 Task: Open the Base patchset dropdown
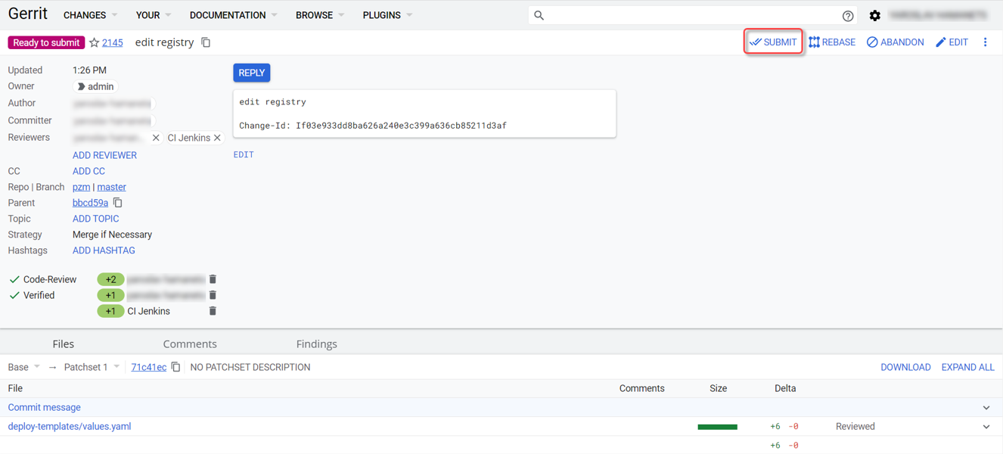[x=23, y=367]
